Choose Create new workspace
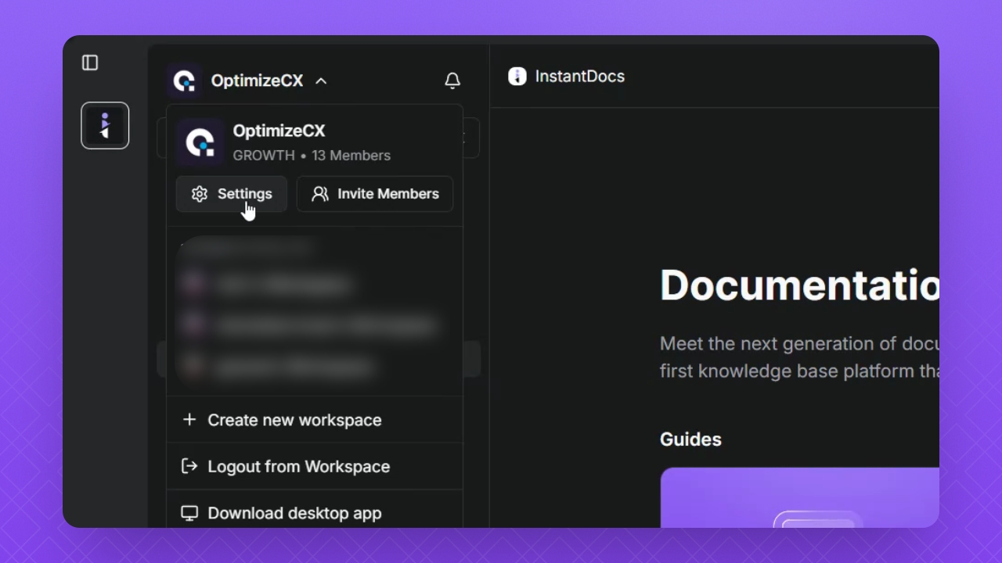Image resolution: width=1002 pixels, height=563 pixels. (315, 420)
